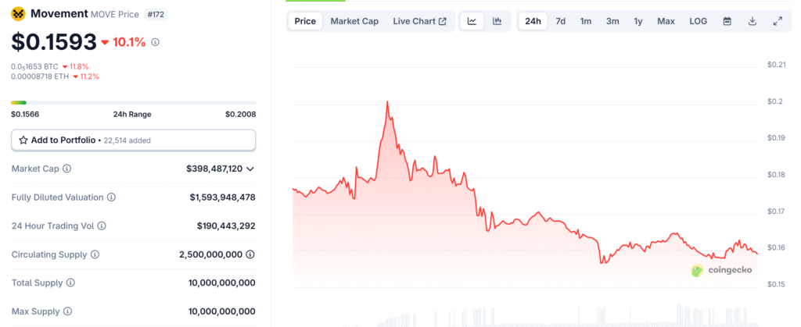The image size is (801, 327).
Task: Download the chart data
Action: tap(753, 21)
